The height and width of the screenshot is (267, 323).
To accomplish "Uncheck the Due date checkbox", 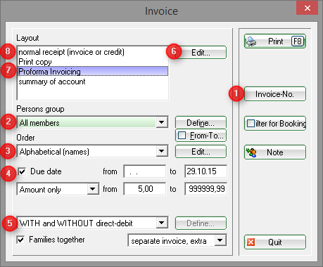I will pyautogui.click(x=22, y=171).
